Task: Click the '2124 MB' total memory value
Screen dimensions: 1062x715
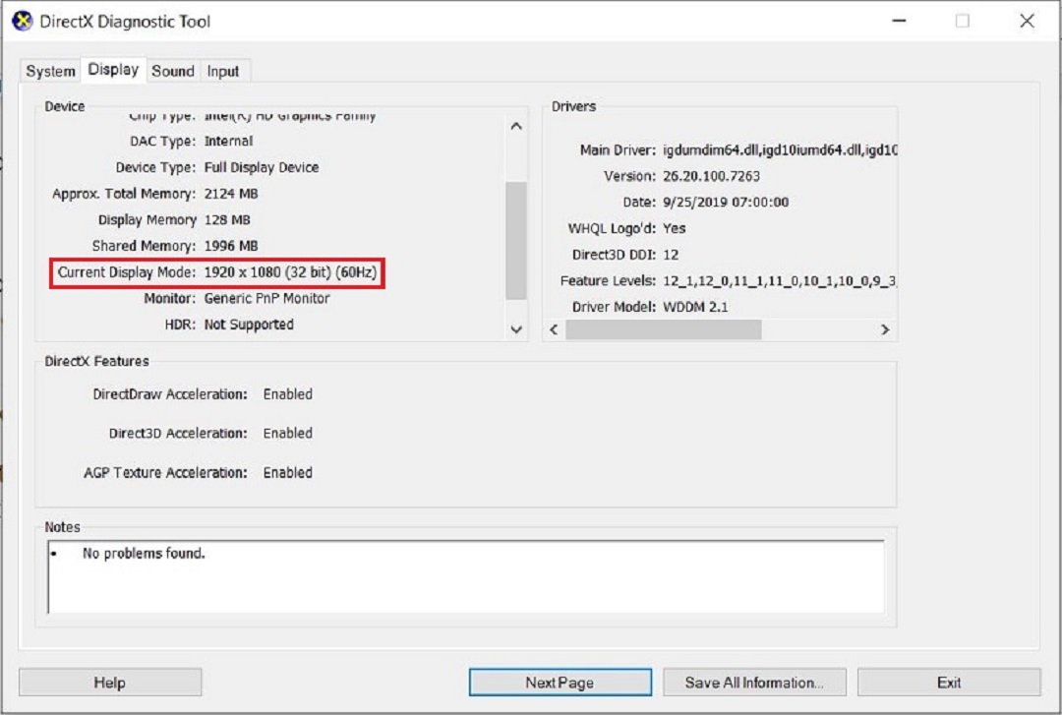Action: pyautogui.click(x=231, y=194)
